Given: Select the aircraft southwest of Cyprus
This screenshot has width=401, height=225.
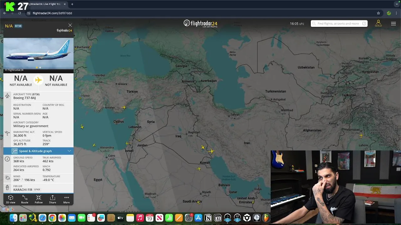Looking at the screenshot, I should (x=82, y=127).
